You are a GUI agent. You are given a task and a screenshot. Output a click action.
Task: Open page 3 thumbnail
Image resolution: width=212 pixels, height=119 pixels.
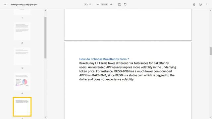(x=22, y=57)
